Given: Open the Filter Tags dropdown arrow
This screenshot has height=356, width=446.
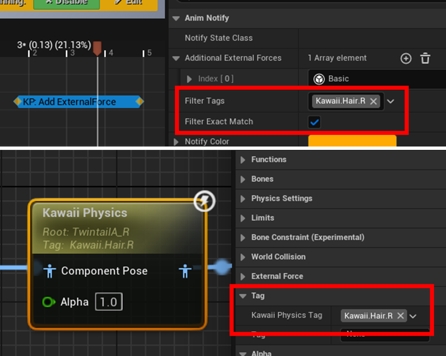Looking at the screenshot, I should click(x=390, y=101).
